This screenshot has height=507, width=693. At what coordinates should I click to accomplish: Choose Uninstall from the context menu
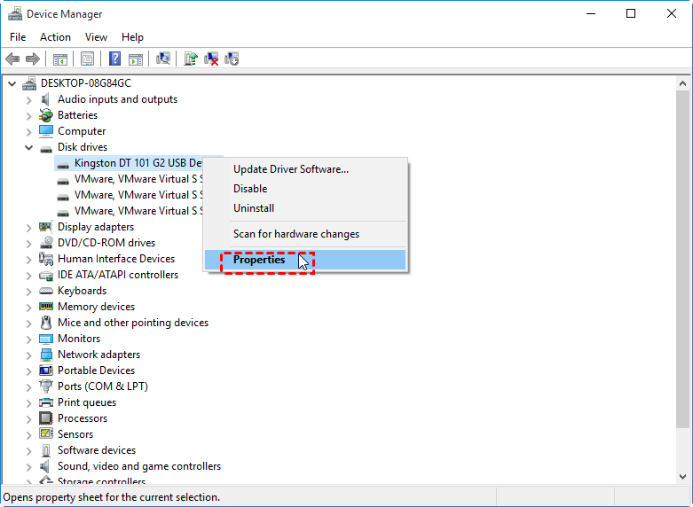[305, 208]
